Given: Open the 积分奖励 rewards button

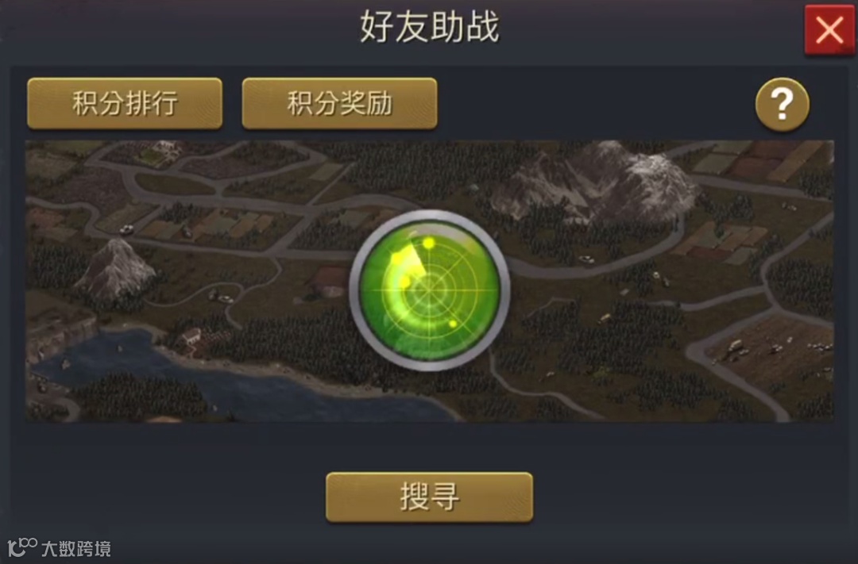Looking at the screenshot, I should click(339, 103).
